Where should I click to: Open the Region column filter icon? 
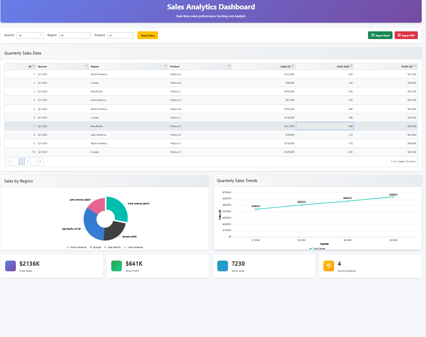point(166,67)
